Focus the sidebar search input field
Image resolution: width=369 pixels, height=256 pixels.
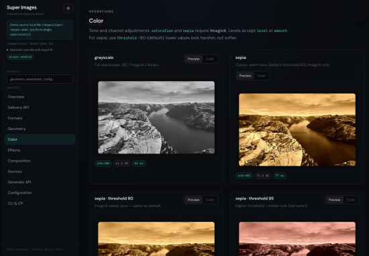40,79
